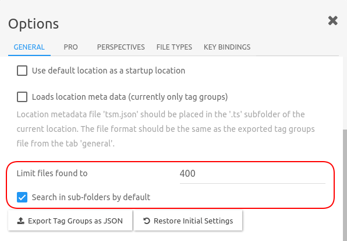Image resolution: width=347 pixels, height=241 pixels.
Task: Enable loading location meta data
Action: pos(22,97)
